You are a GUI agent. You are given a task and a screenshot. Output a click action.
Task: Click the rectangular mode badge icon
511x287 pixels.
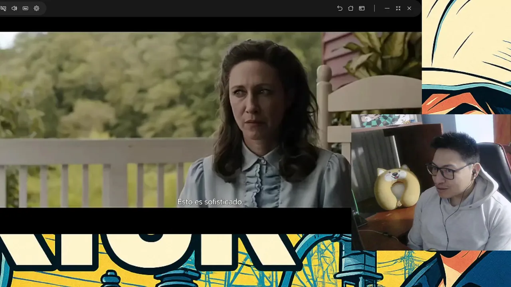coord(26,8)
